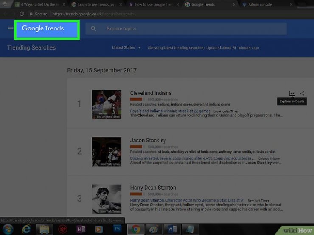Switch to 'How to use Google Tre' tab

click(153, 4)
